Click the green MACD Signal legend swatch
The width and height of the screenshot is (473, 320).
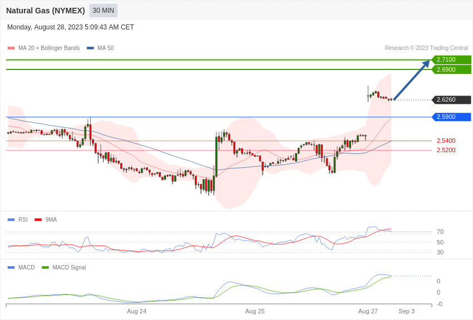[45, 267]
